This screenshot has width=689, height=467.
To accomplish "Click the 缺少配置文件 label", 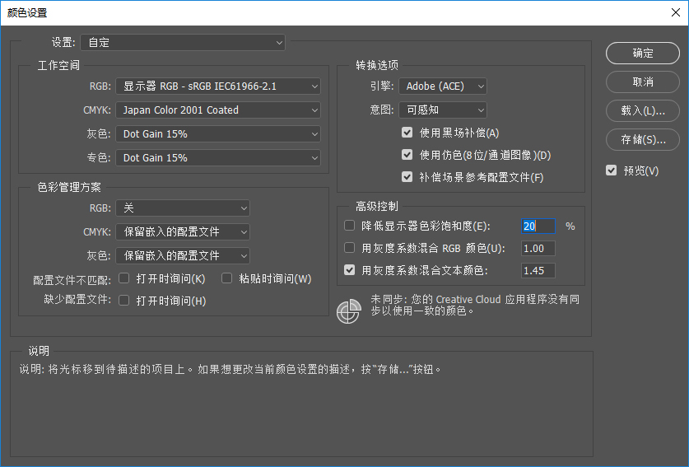I will 77,300.
